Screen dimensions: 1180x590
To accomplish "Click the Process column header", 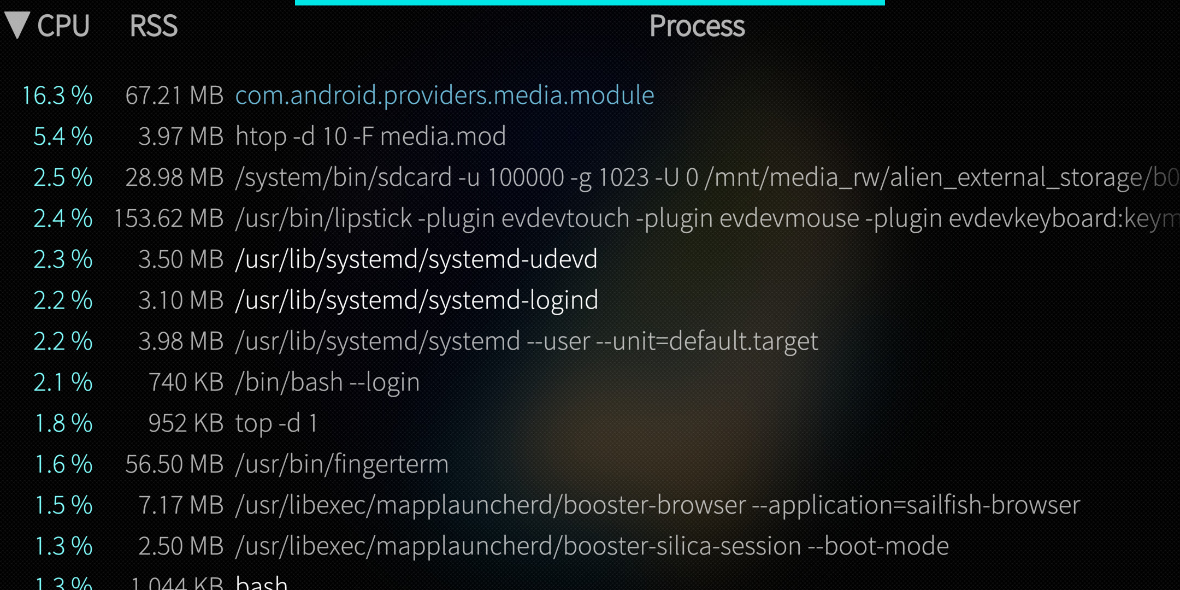I will click(697, 26).
